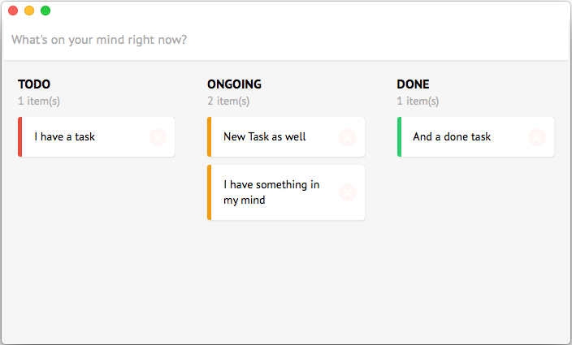Click the DONE column heading
This screenshot has width=572, height=345.
413,84
